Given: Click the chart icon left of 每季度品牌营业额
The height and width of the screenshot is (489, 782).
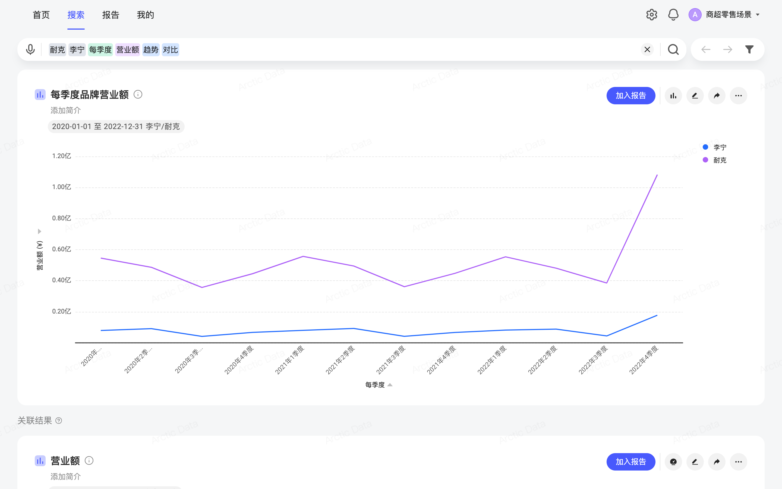Looking at the screenshot, I should point(40,95).
